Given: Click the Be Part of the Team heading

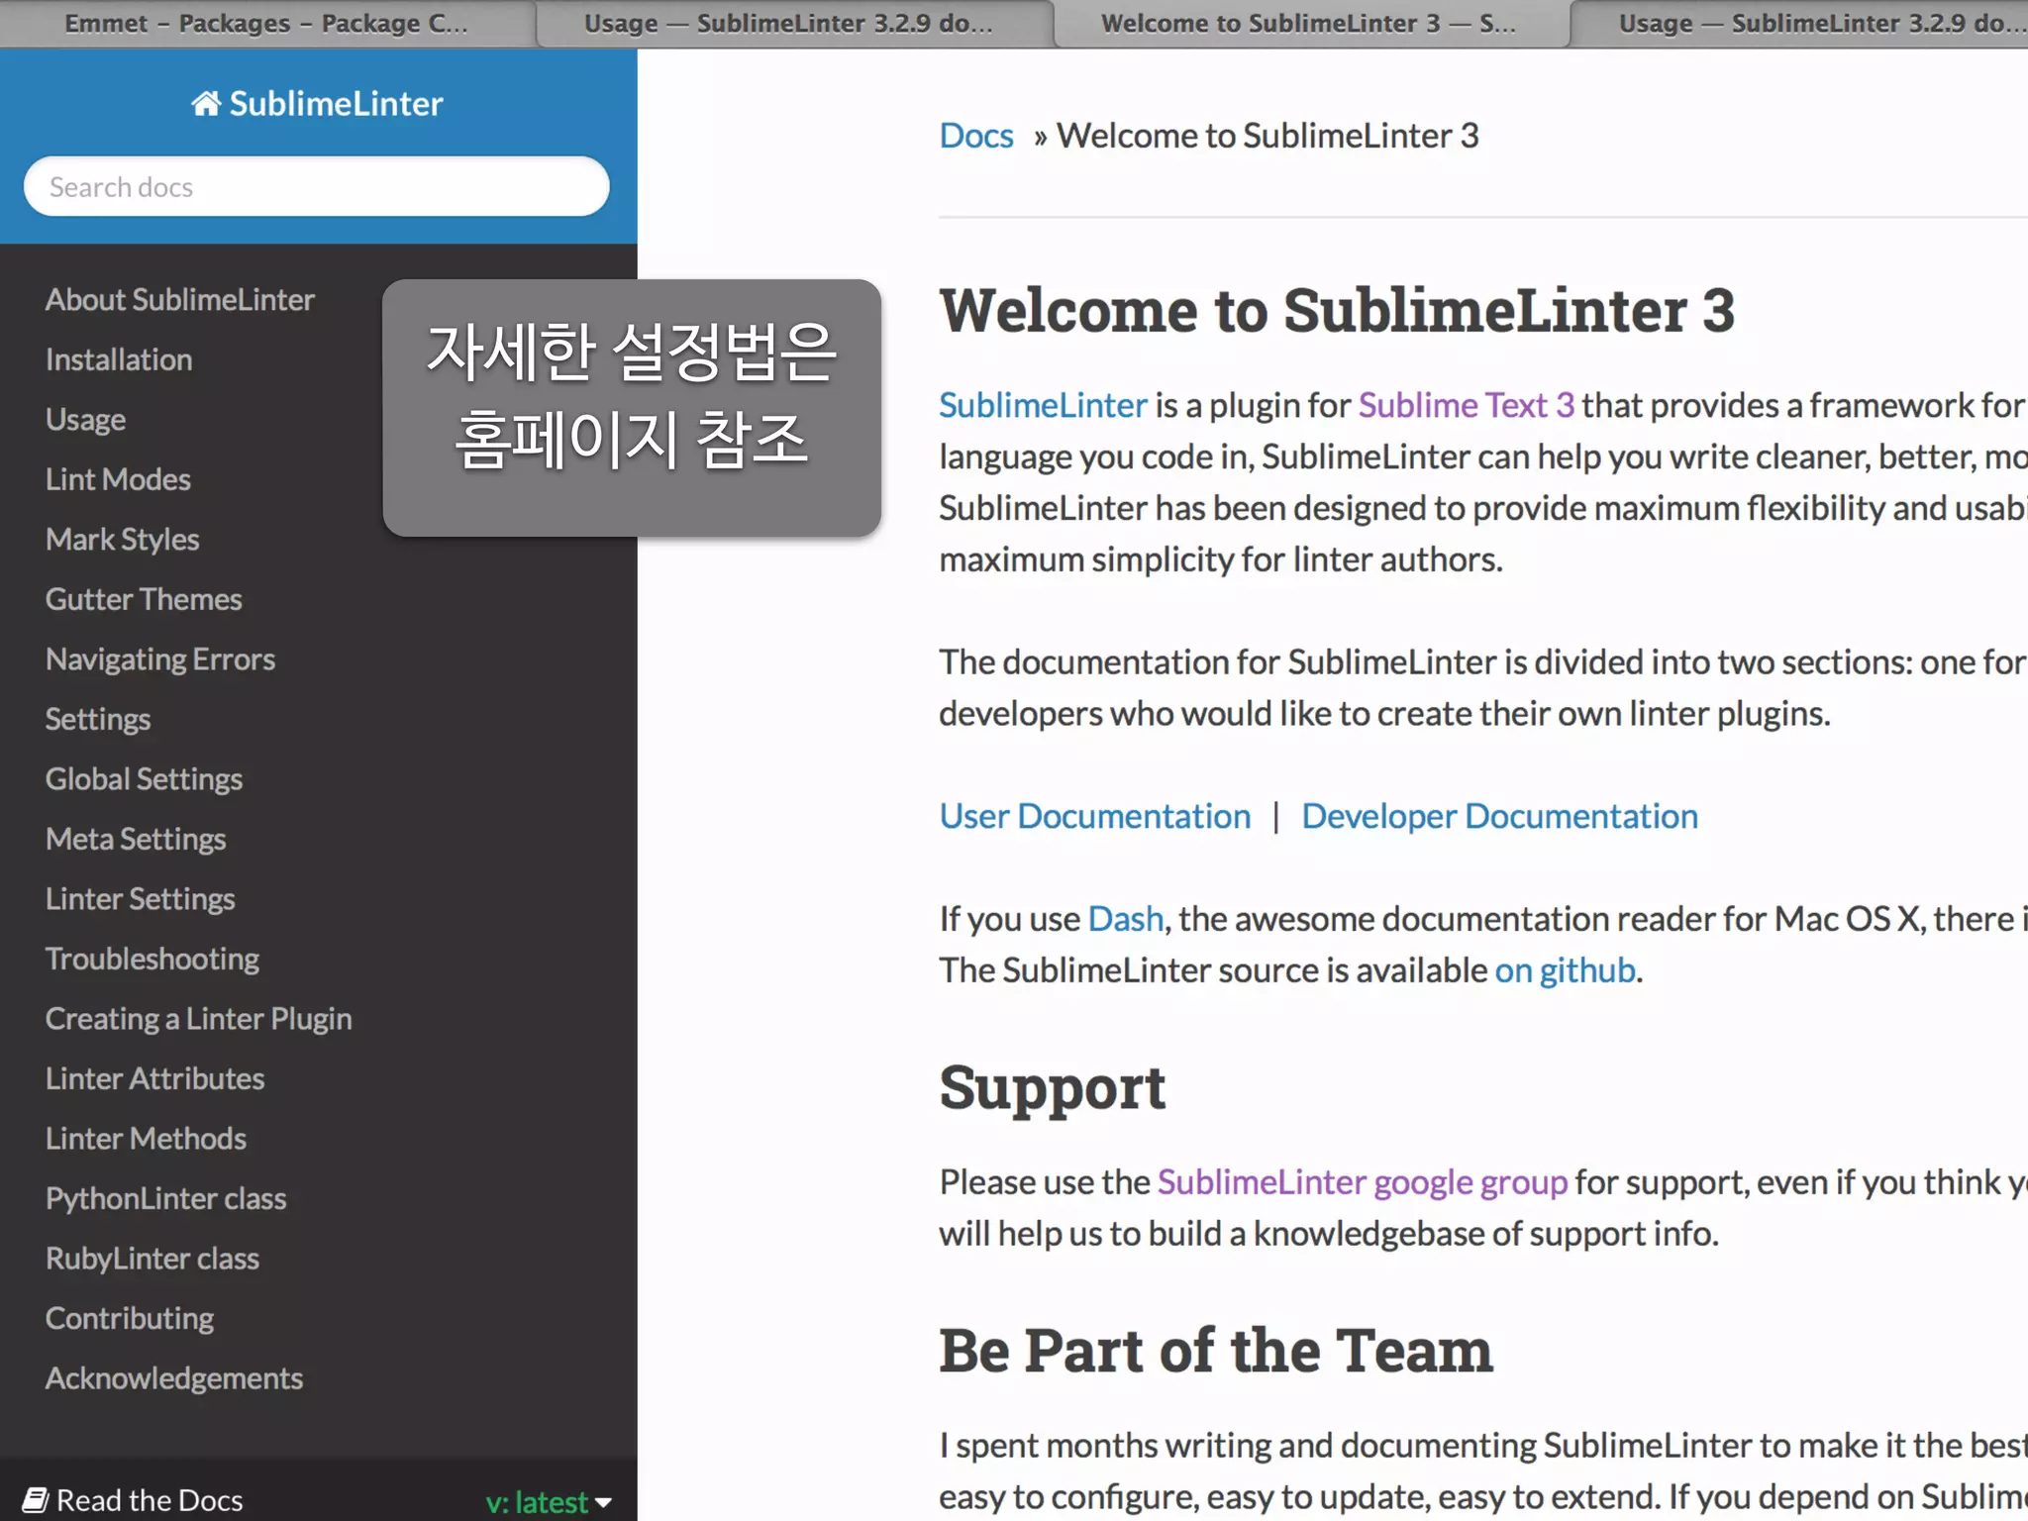Looking at the screenshot, I should coord(1216,1350).
